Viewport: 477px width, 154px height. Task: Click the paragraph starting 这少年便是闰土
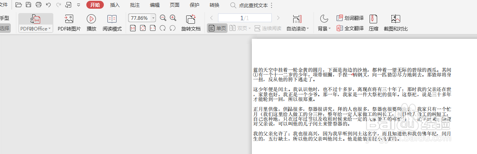pyautogui.click(x=352, y=94)
